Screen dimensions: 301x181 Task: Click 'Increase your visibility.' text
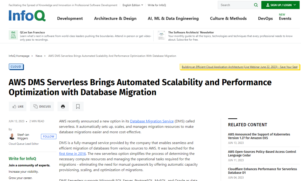[23, 172]
